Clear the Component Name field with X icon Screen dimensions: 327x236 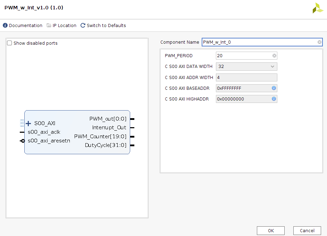(x=319, y=42)
